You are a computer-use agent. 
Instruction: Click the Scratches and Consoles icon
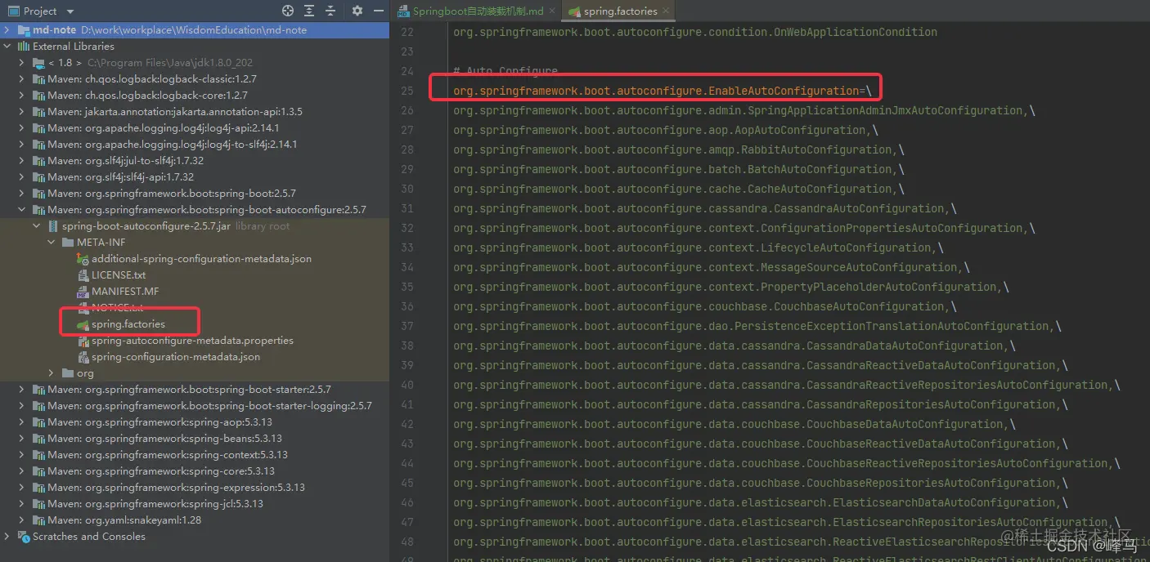click(x=23, y=537)
